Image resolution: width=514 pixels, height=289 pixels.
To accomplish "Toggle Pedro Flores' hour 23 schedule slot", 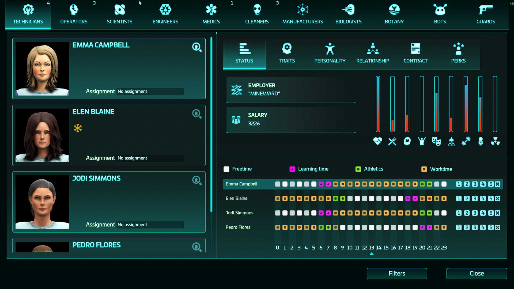I will click(x=444, y=227).
